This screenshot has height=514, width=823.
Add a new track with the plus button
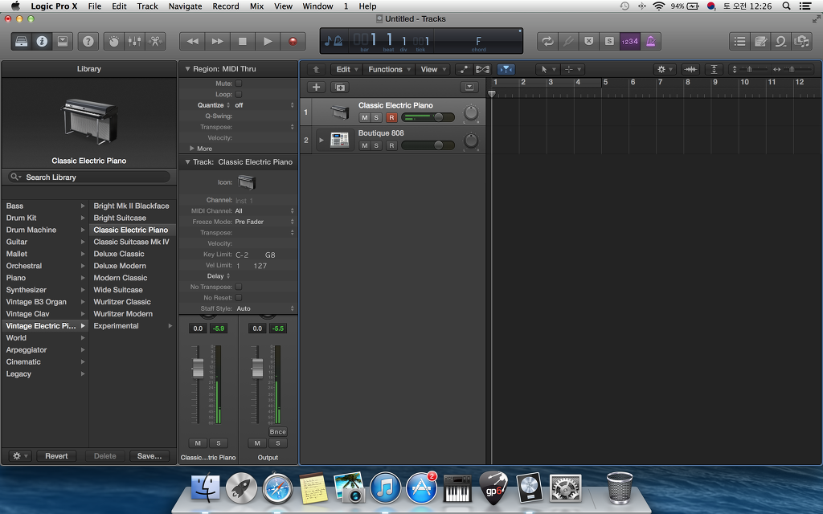click(x=317, y=88)
